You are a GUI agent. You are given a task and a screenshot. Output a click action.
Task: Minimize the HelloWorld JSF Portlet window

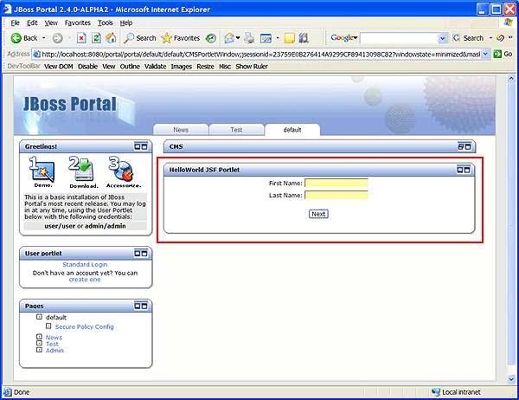pos(461,170)
